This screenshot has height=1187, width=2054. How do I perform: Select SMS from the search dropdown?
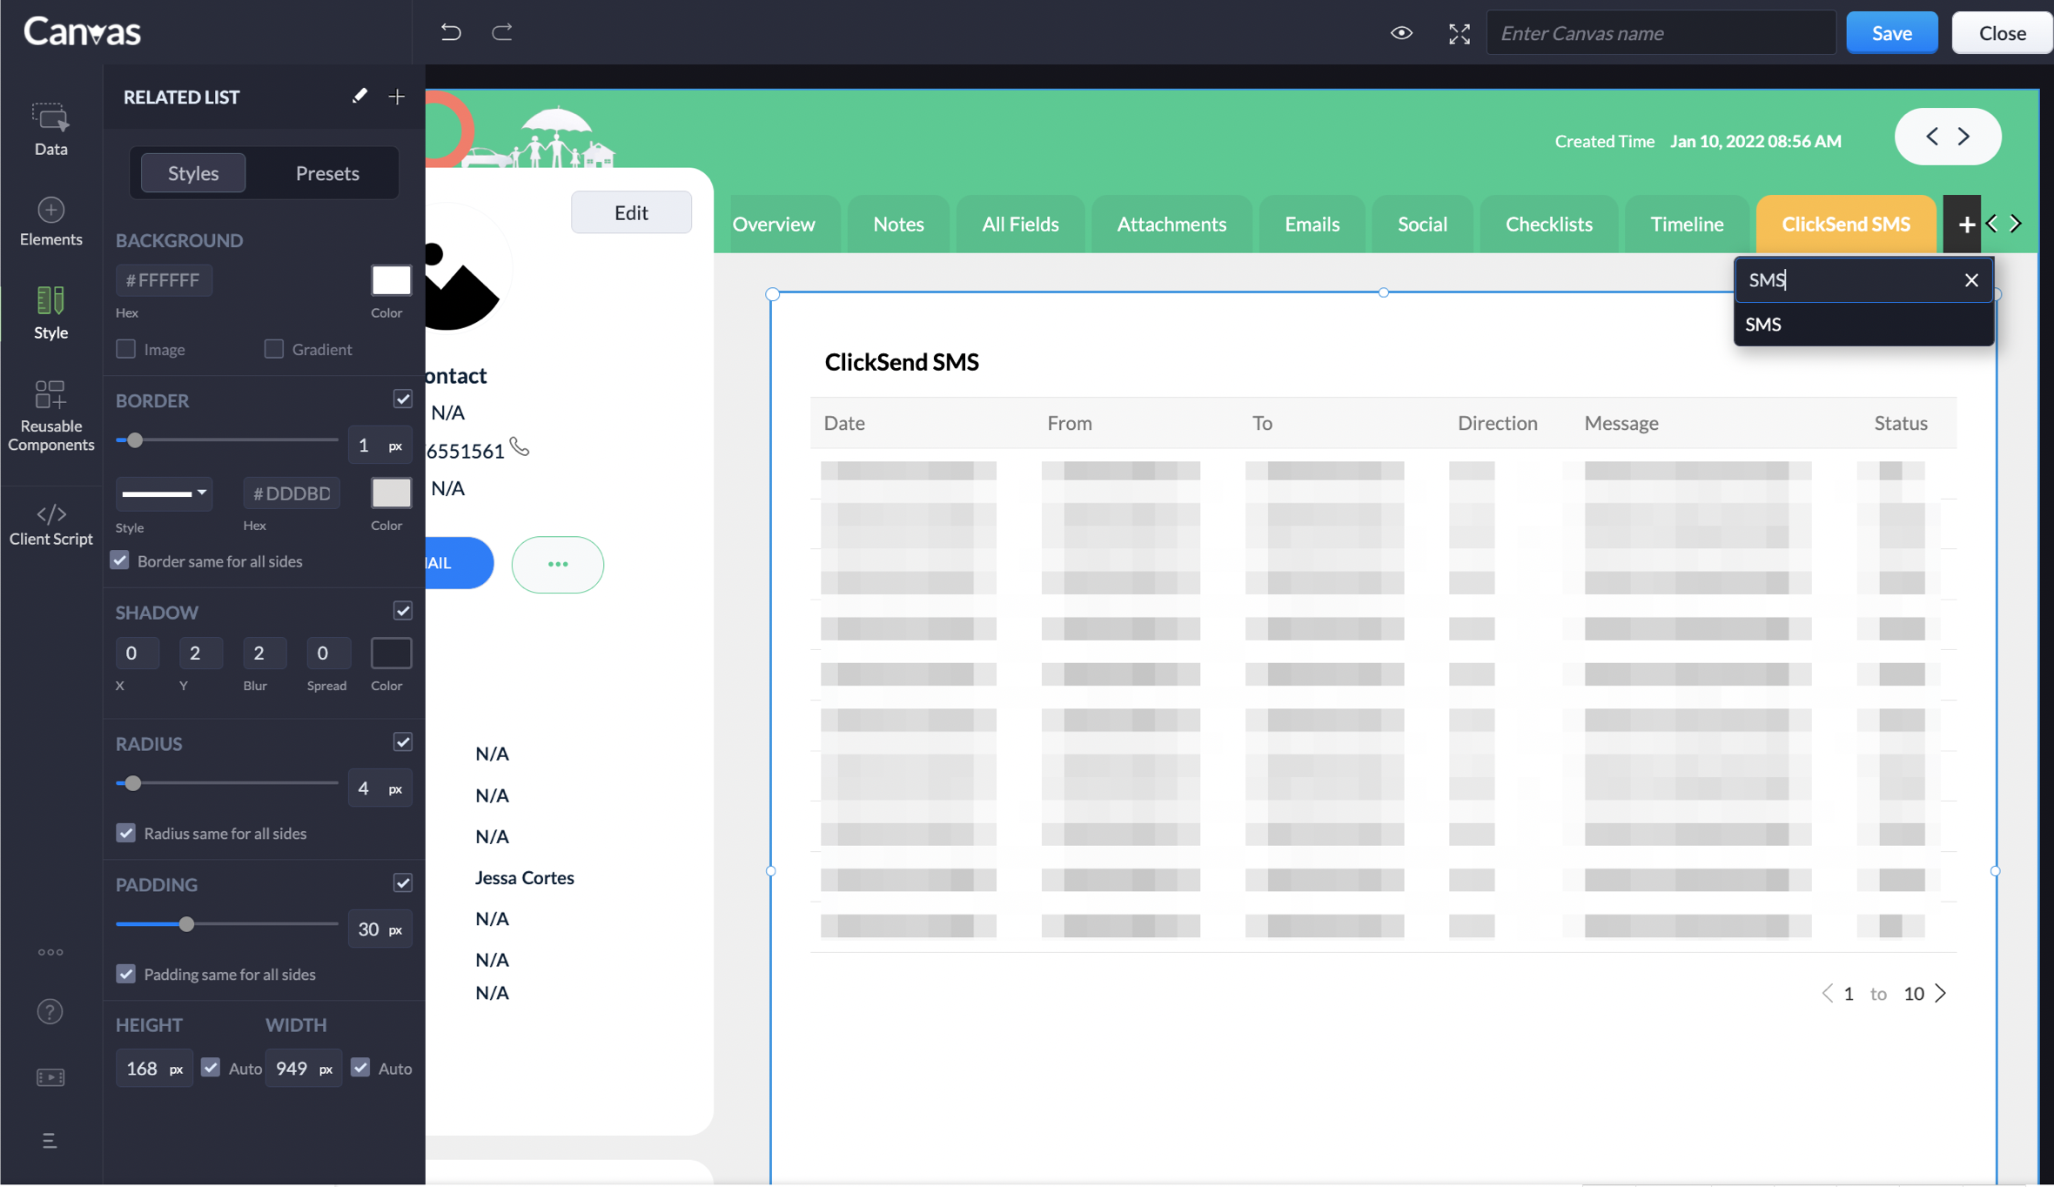tap(1863, 325)
